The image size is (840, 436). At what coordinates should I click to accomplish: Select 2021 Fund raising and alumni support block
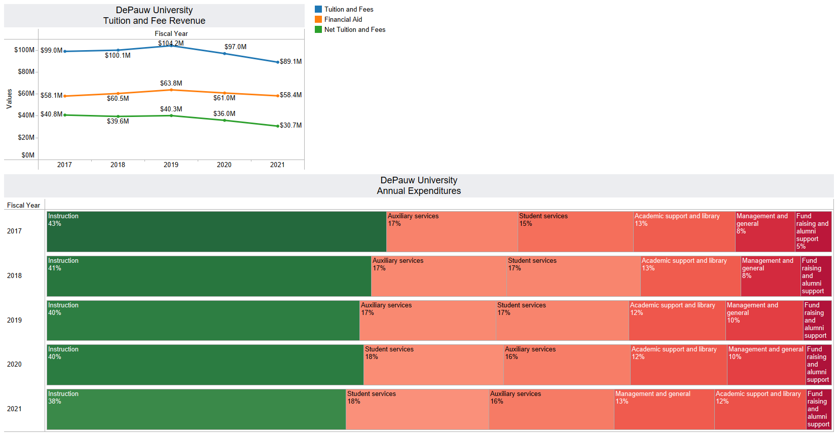coord(819,409)
